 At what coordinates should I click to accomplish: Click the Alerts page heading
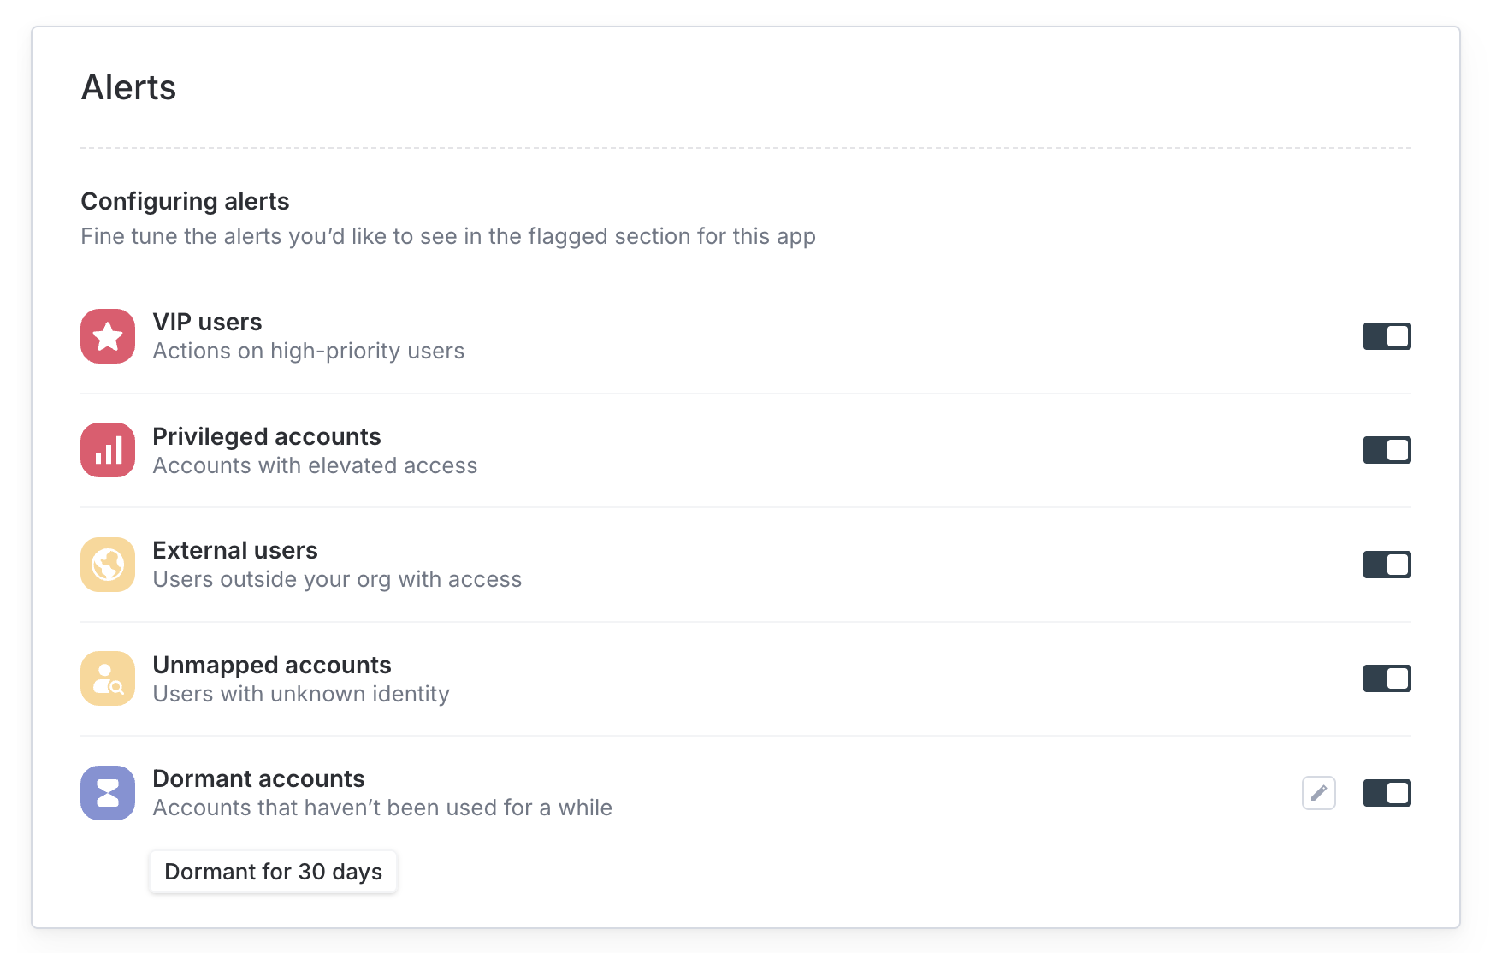(x=128, y=87)
